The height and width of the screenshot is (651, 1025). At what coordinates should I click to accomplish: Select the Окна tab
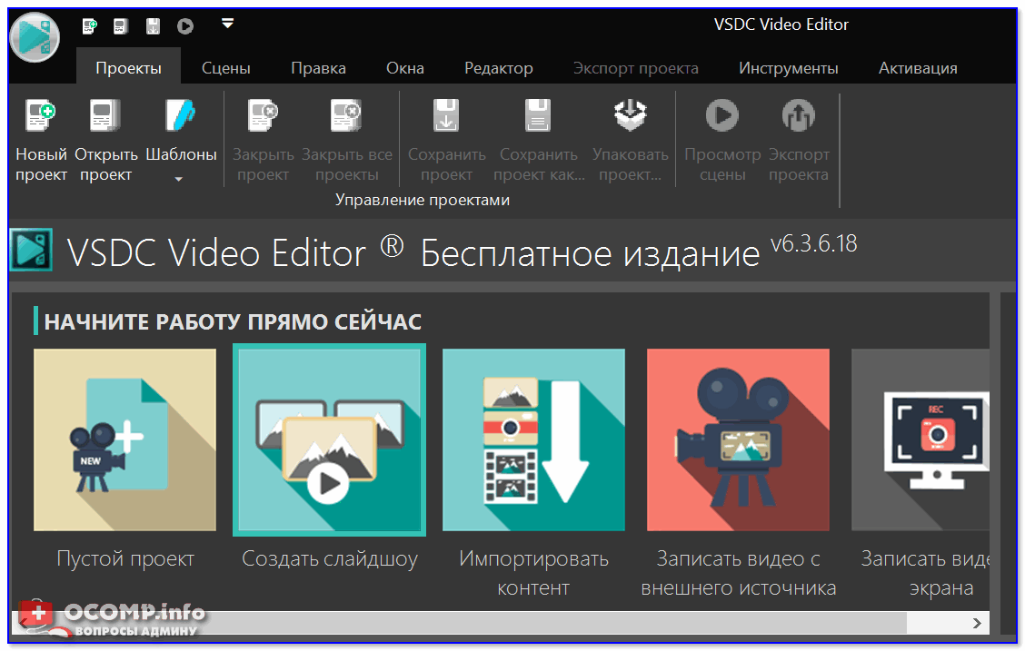pyautogui.click(x=404, y=68)
